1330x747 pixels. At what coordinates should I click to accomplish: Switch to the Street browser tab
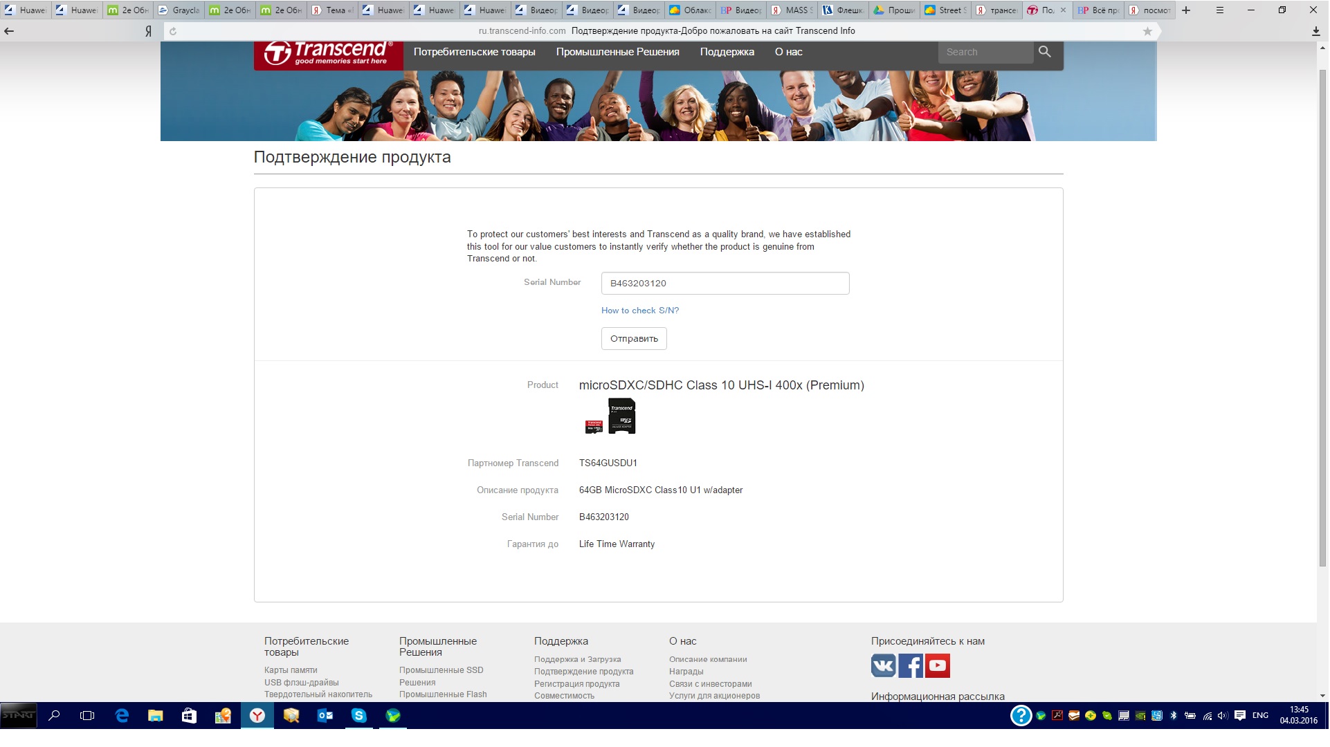[945, 10]
